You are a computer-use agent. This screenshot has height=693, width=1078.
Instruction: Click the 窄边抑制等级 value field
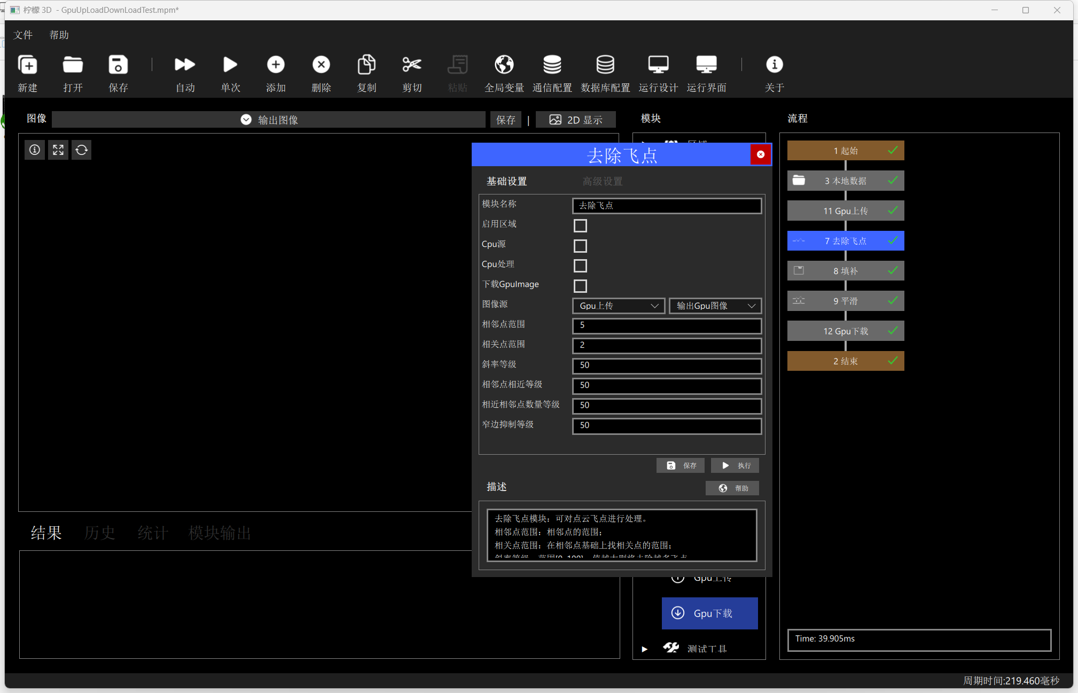(667, 426)
